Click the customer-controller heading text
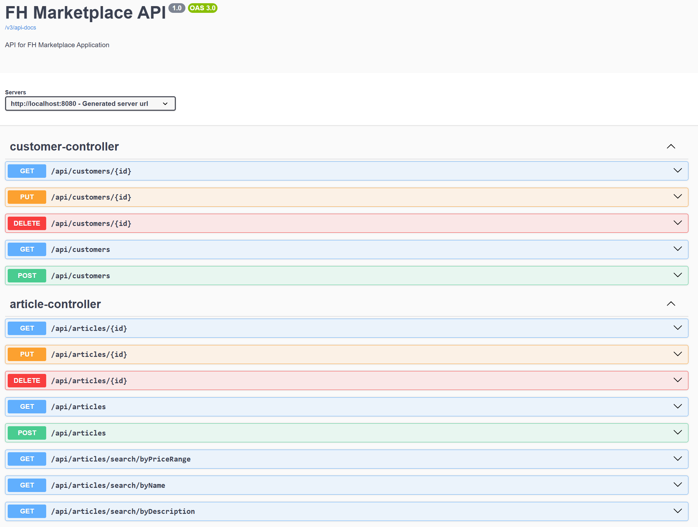This screenshot has width=698, height=527. [x=64, y=147]
